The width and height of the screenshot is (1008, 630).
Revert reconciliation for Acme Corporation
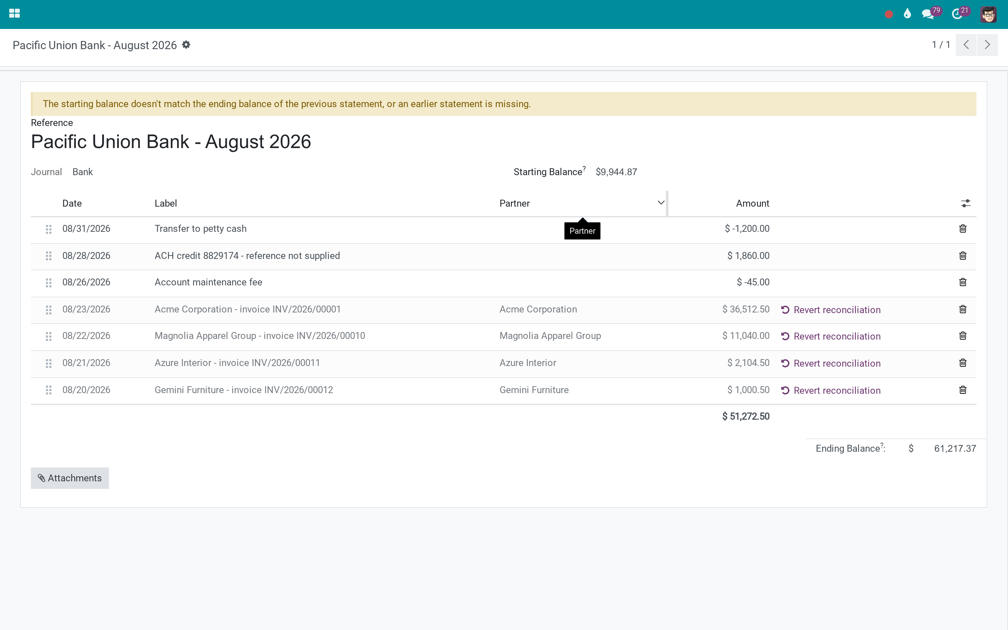tap(831, 310)
